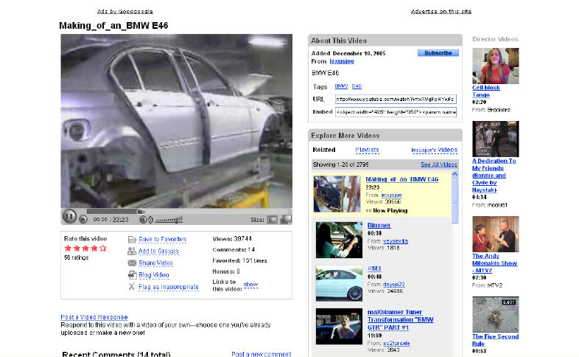The width and height of the screenshot is (579, 357).
Task: Open the lexusjoe's Videos tab
Action: (x=433, y=150)
